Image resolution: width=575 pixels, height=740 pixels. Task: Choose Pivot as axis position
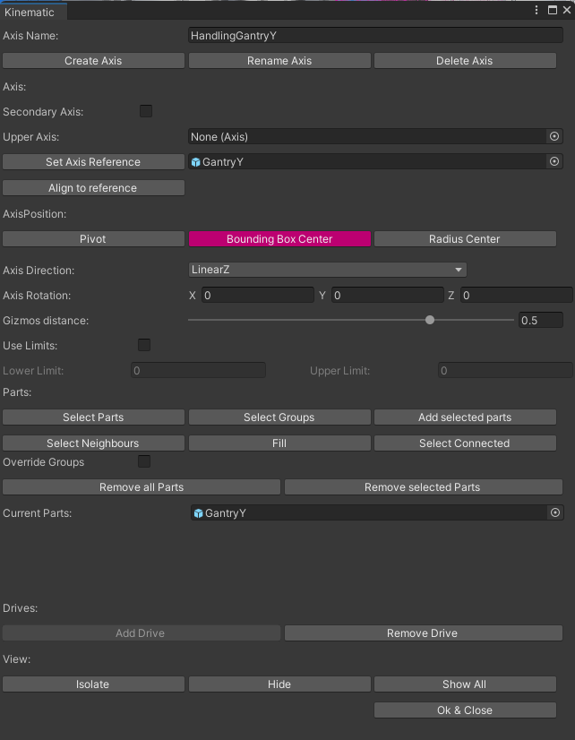tap(93, 239)
